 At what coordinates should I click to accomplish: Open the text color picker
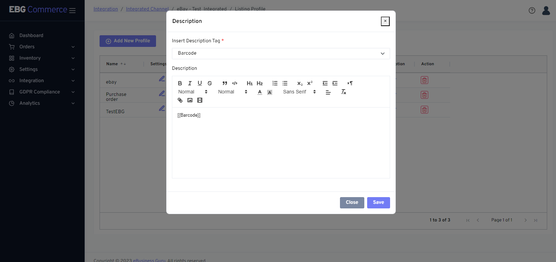coord(260,92)
